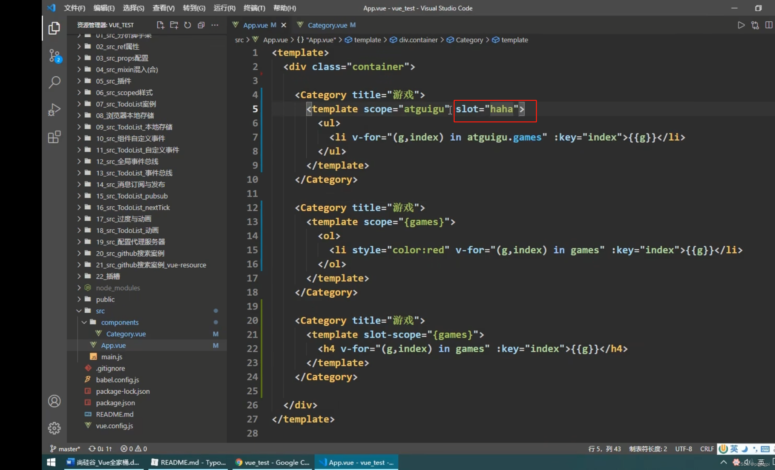Screen dimensions: 775x470
Task: Open the Accounts menu icon
Action: (x=54, y=401)
